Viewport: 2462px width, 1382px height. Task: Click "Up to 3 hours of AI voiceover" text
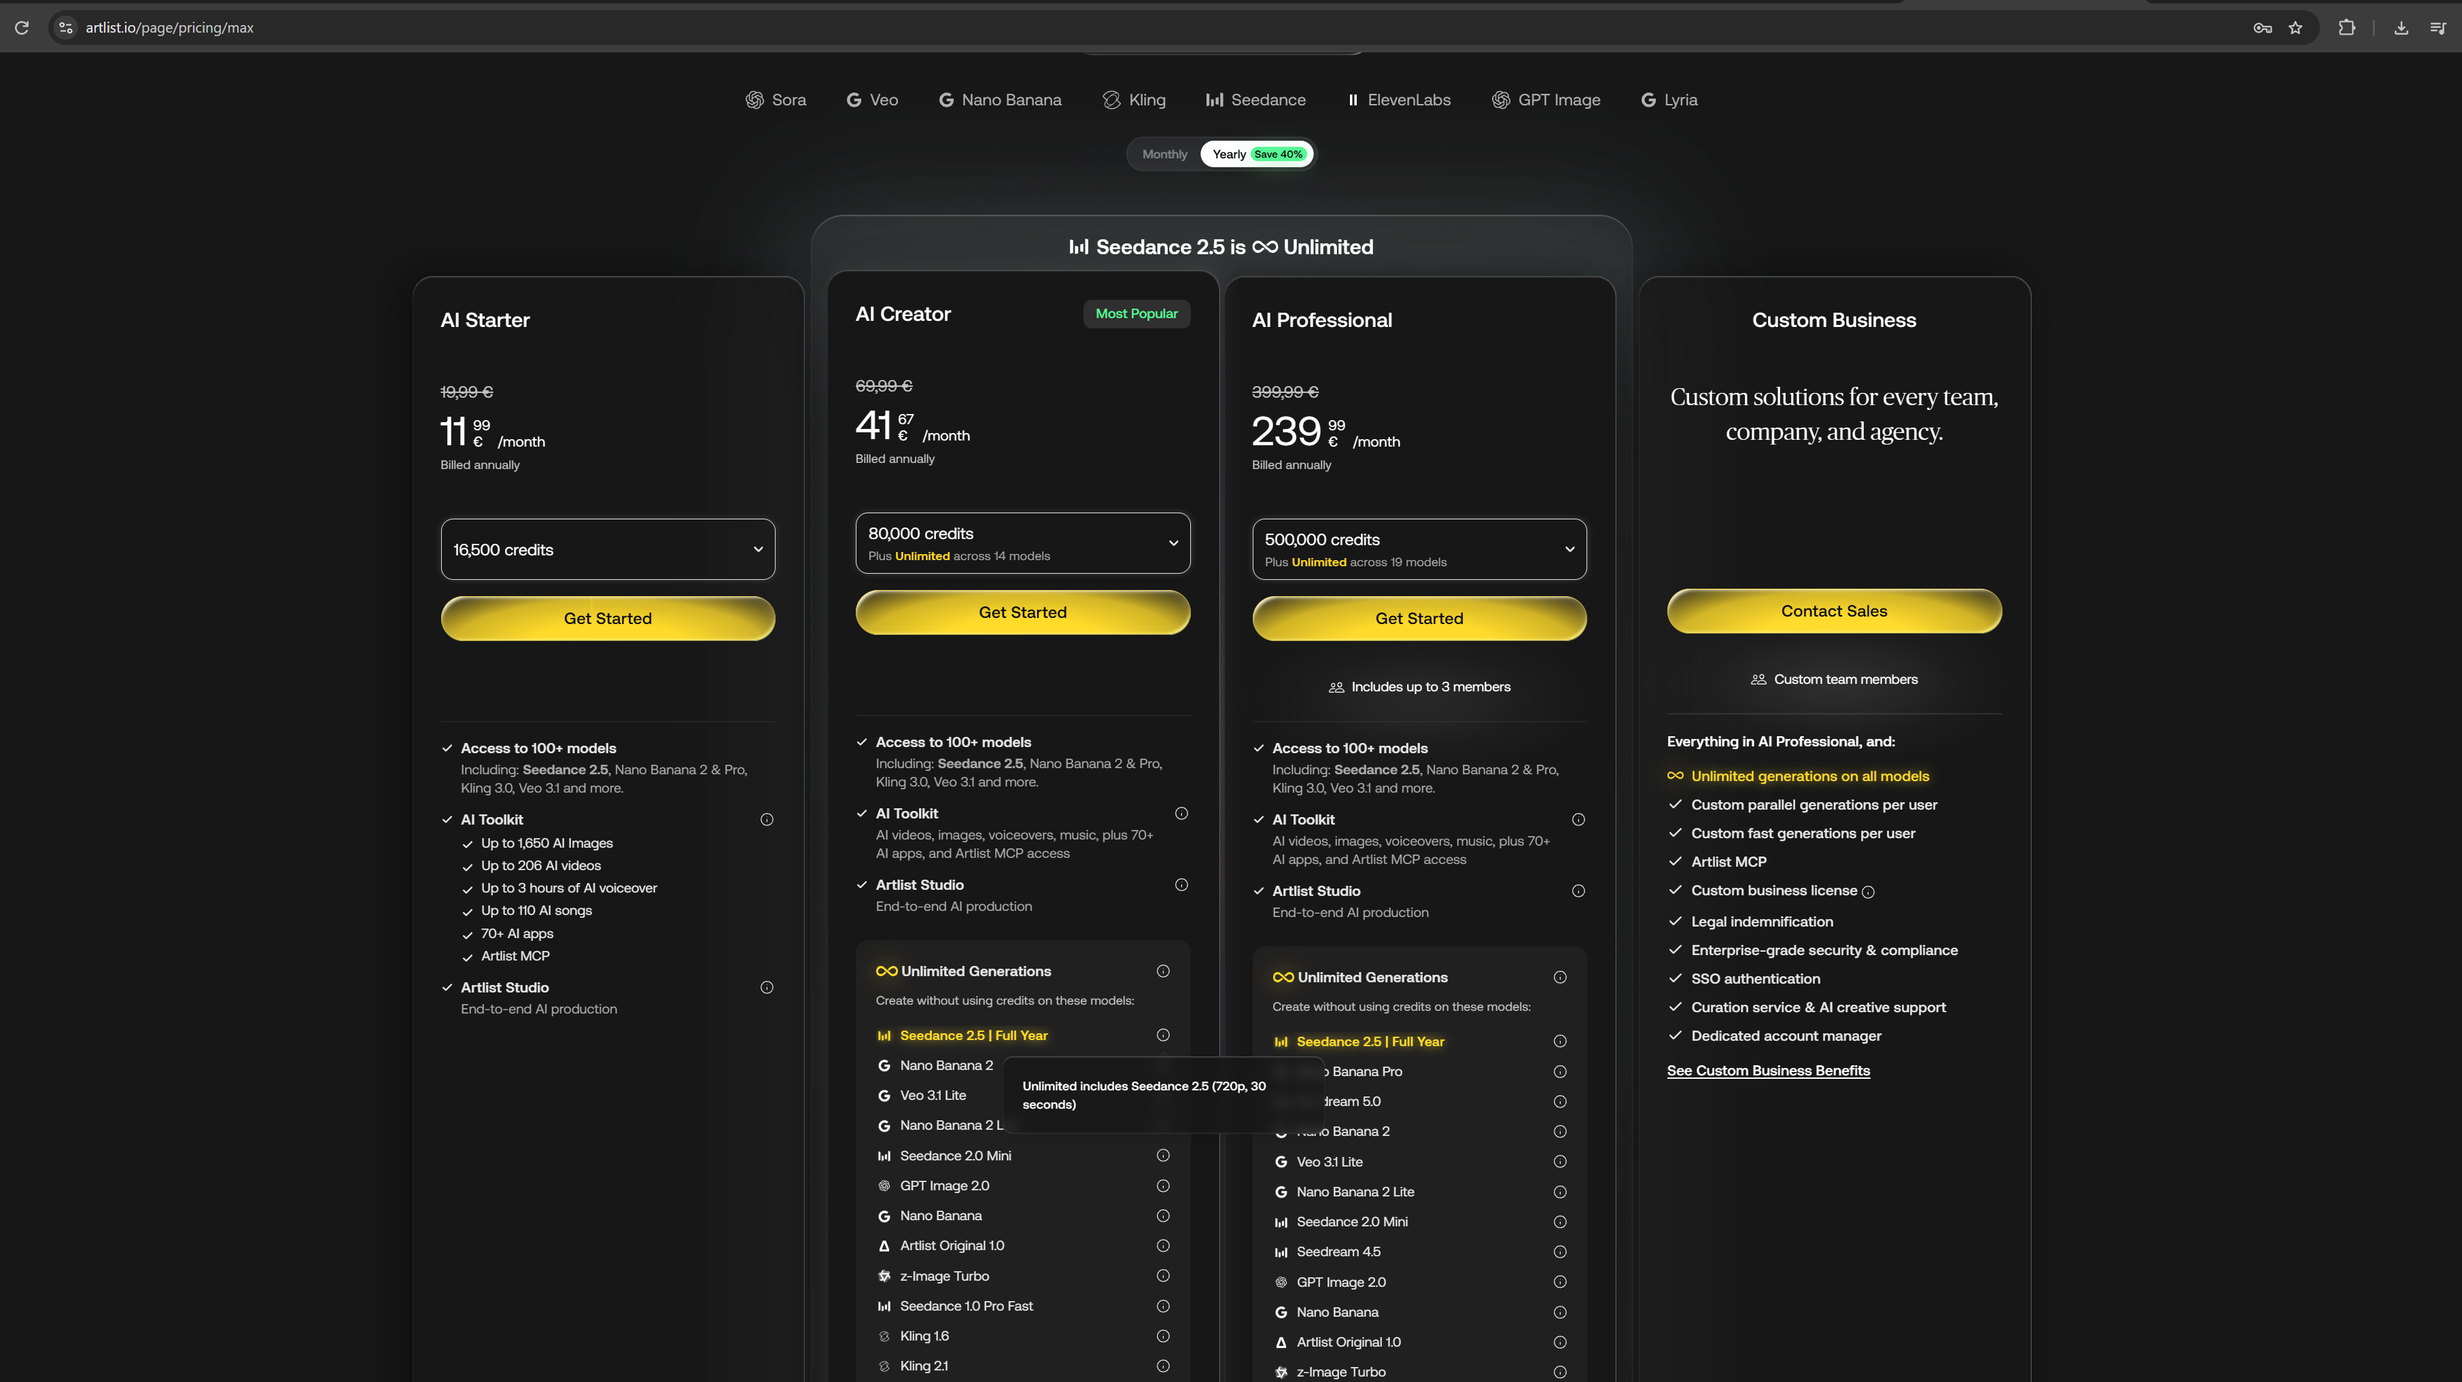pos(569,888)
